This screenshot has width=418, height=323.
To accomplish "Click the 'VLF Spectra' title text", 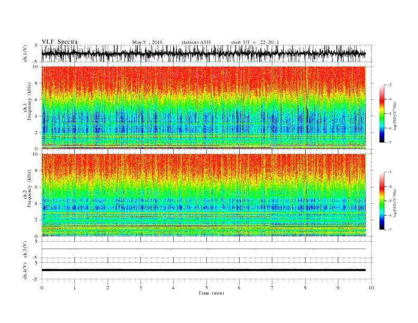I will click(x=60, y=42).
